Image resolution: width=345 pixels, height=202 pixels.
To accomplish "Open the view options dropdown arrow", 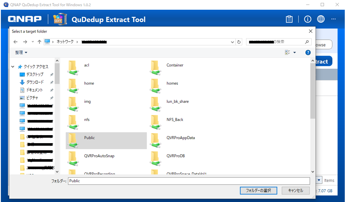I will click(295, 53).
